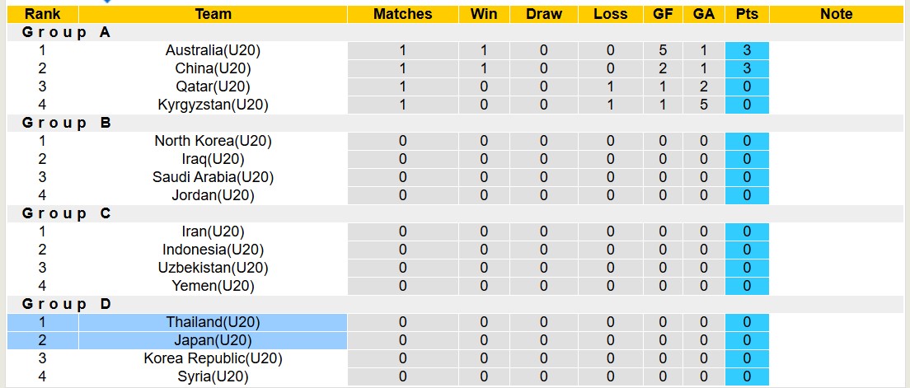910x388 pixels.
Task: Click the Group C section header
Action: tap(66, 213)
